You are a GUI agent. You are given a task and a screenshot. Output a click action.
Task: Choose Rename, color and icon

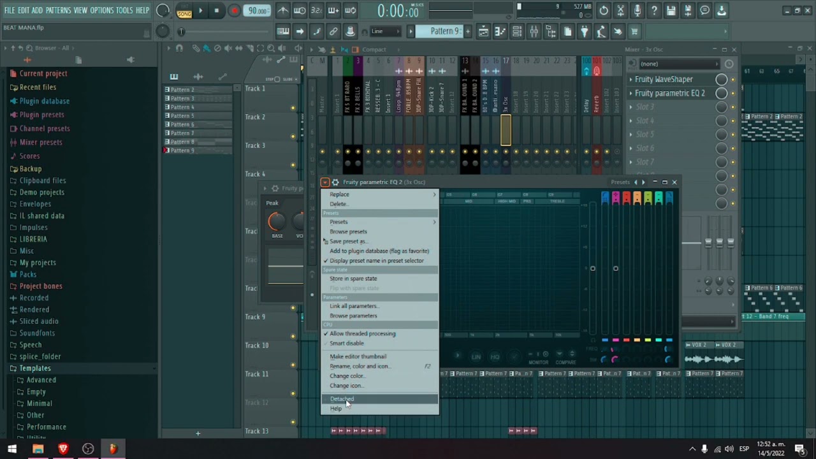pos(379,366)
